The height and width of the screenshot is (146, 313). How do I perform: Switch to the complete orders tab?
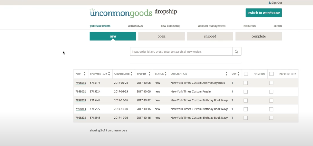tap(258, 36)
